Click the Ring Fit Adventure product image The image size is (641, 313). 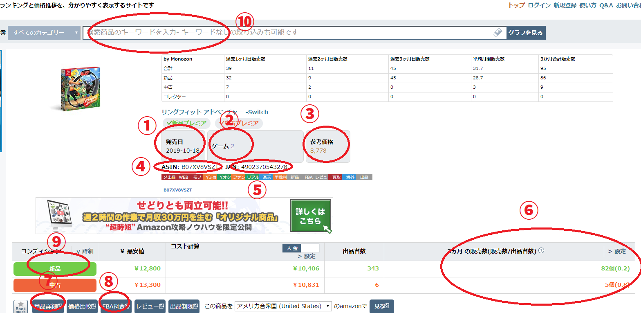tap(76, 89)
